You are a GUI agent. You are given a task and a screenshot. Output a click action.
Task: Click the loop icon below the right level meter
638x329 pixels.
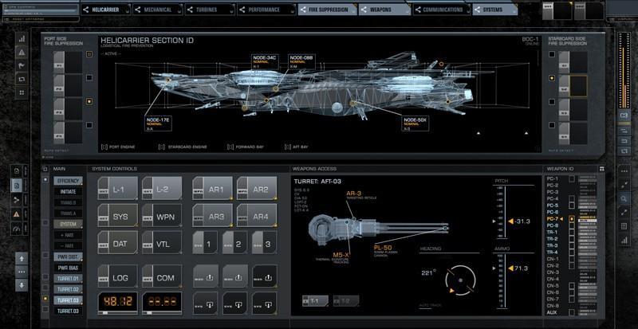[x=624, y=151]
